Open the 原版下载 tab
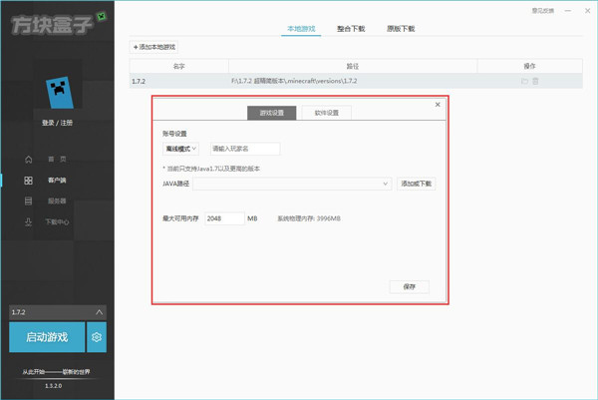The width and height of the screenshot is (598, 400). tap(400, 29)
